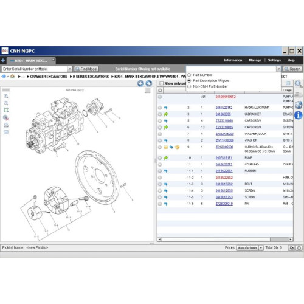304x304 pixels.
Task: Fit diagram to window
Action: tap(6, 110)
